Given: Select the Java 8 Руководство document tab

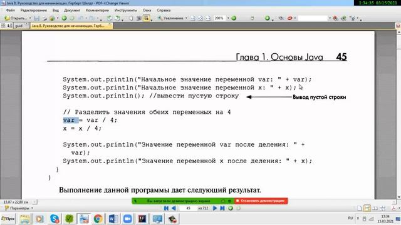Looking at the screenshot, I should click(x=71, y=26).
